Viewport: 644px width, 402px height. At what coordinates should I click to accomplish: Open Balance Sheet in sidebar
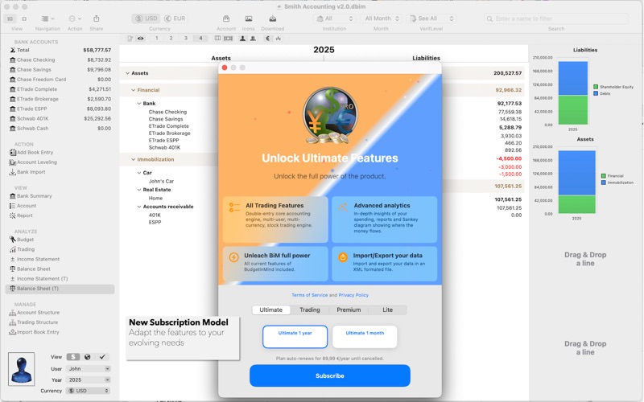(33, 269)
